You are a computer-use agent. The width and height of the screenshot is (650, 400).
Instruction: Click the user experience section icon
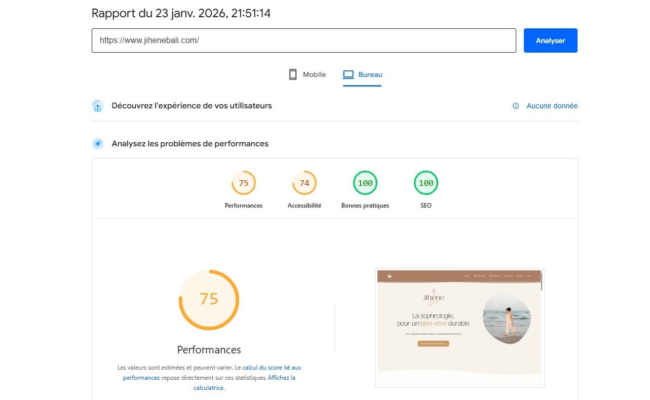98,106
